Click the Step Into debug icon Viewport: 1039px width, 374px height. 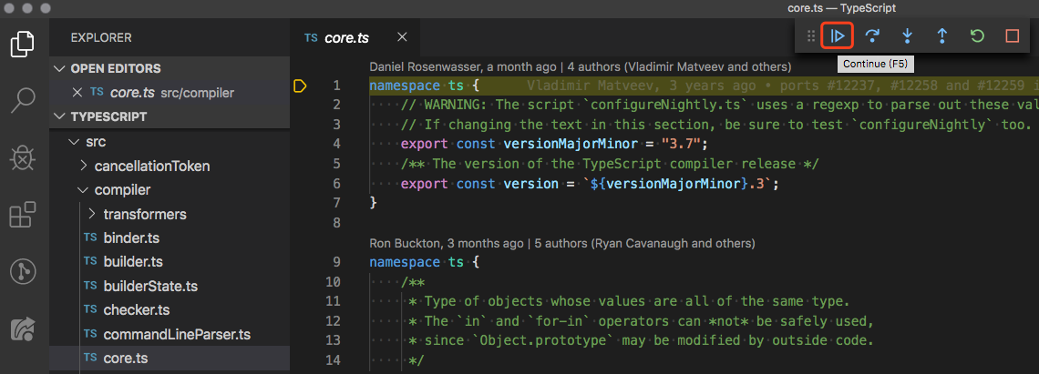(907, 36)
